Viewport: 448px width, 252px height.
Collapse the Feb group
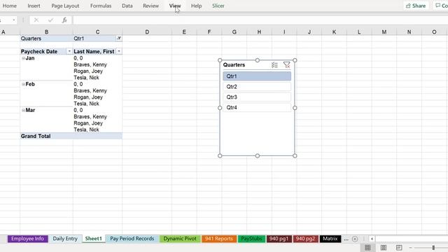(x=23, y=84)
